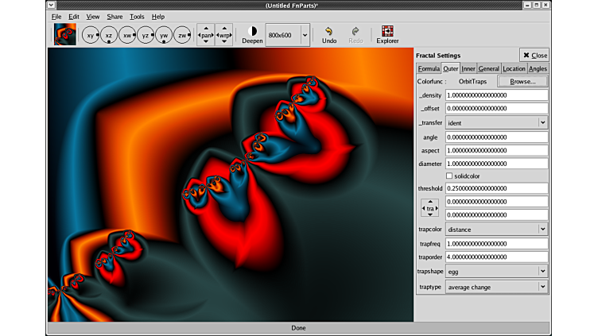
Task: Select the yw plane angle control
Action: pyautogui.click(x=164, y=36)
